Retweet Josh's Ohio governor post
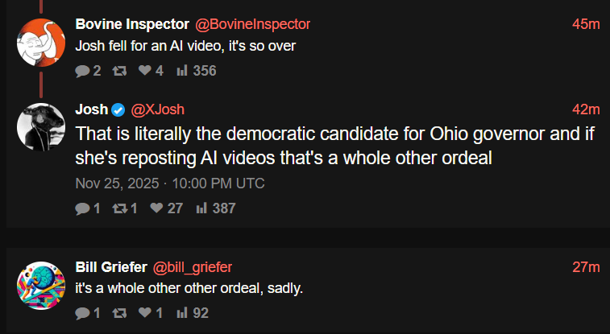Screen dimensions: 610x334 118,208
